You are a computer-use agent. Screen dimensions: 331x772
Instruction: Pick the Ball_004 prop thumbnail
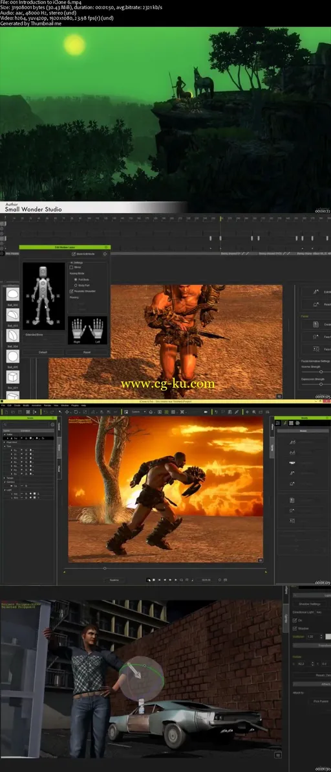click(x=13, y=335)
